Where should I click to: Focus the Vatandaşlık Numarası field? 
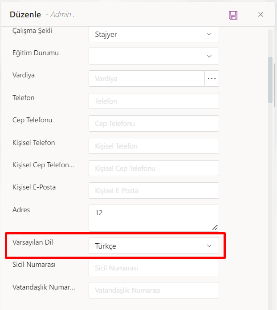click(x=154, y=290)
